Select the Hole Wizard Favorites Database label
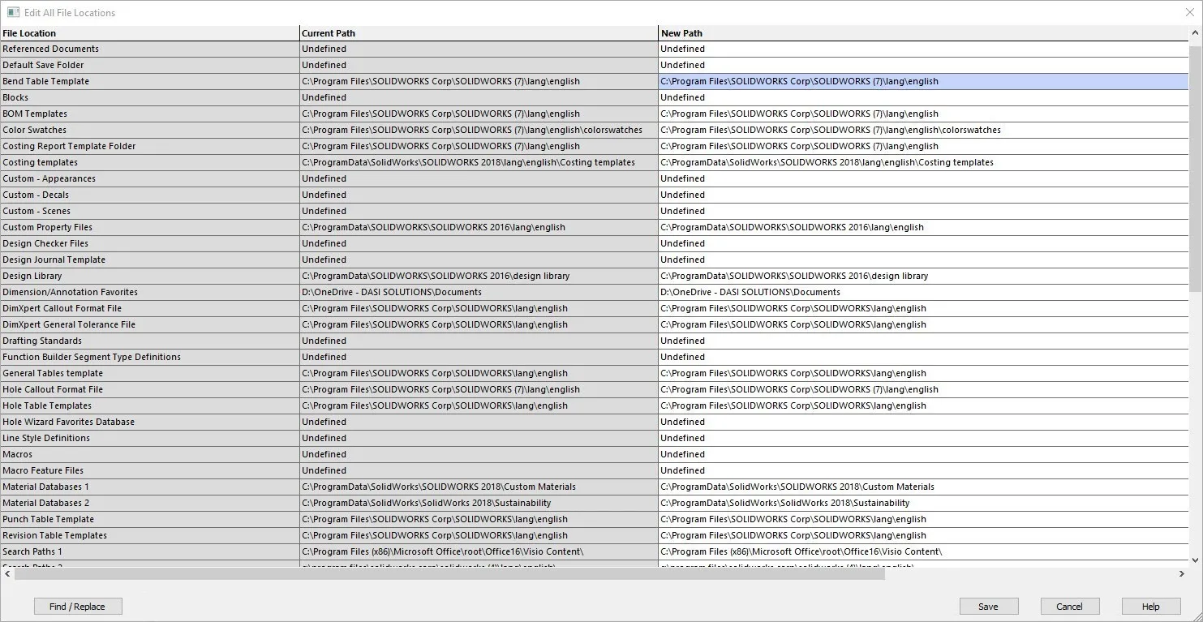Screen dimensions: 1203x622 click(x=150, y=422)
